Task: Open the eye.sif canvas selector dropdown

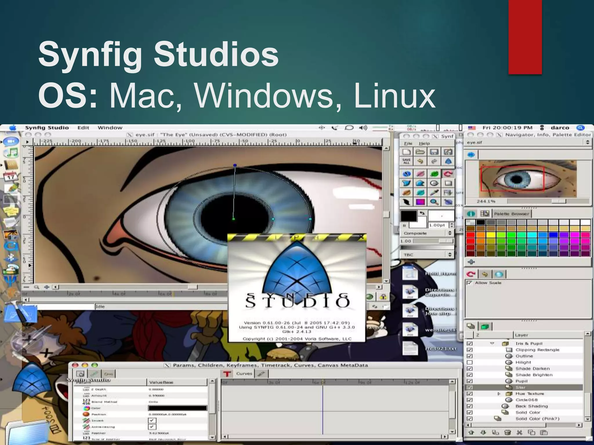Action: tap(528, 143)
